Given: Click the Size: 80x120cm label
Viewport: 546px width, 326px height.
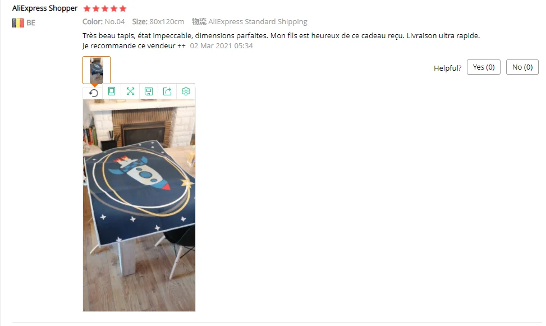Looking at the screenshot, I should (158, 21).
